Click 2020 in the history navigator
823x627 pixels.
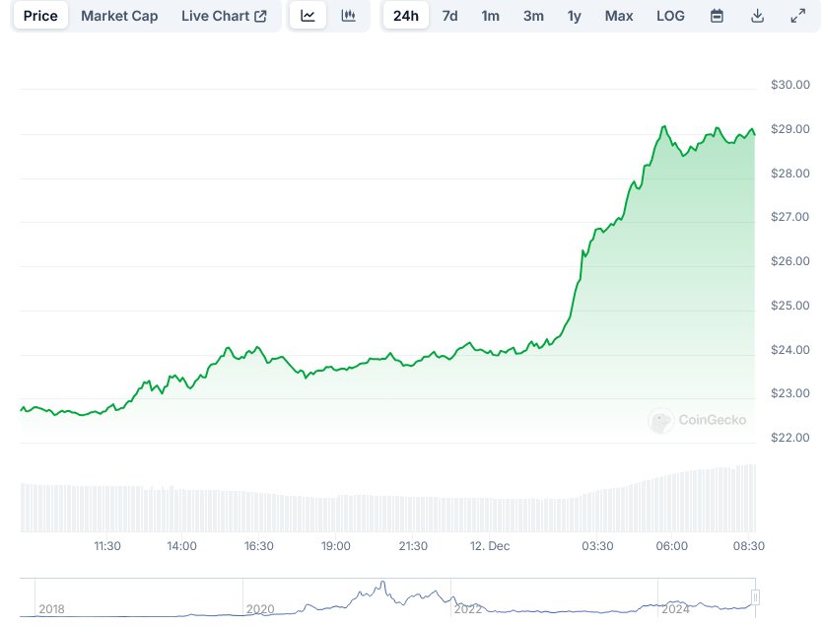260,609
